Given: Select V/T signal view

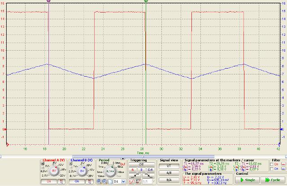Looking at the screenshot, I should pyautogui.click(x=169, y=165).
